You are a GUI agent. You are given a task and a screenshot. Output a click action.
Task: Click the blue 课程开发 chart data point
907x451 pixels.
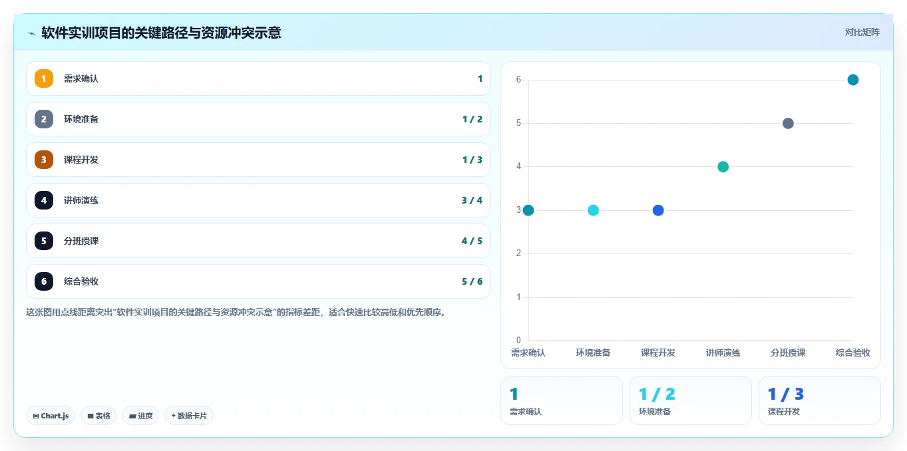[658, 210]
